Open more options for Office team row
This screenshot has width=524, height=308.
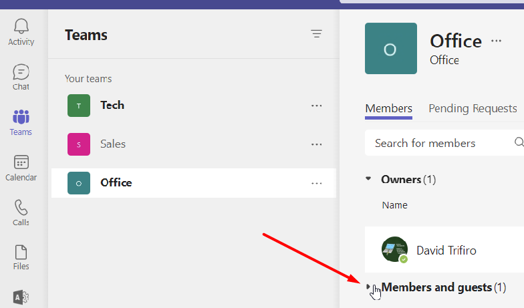point(317,183)
